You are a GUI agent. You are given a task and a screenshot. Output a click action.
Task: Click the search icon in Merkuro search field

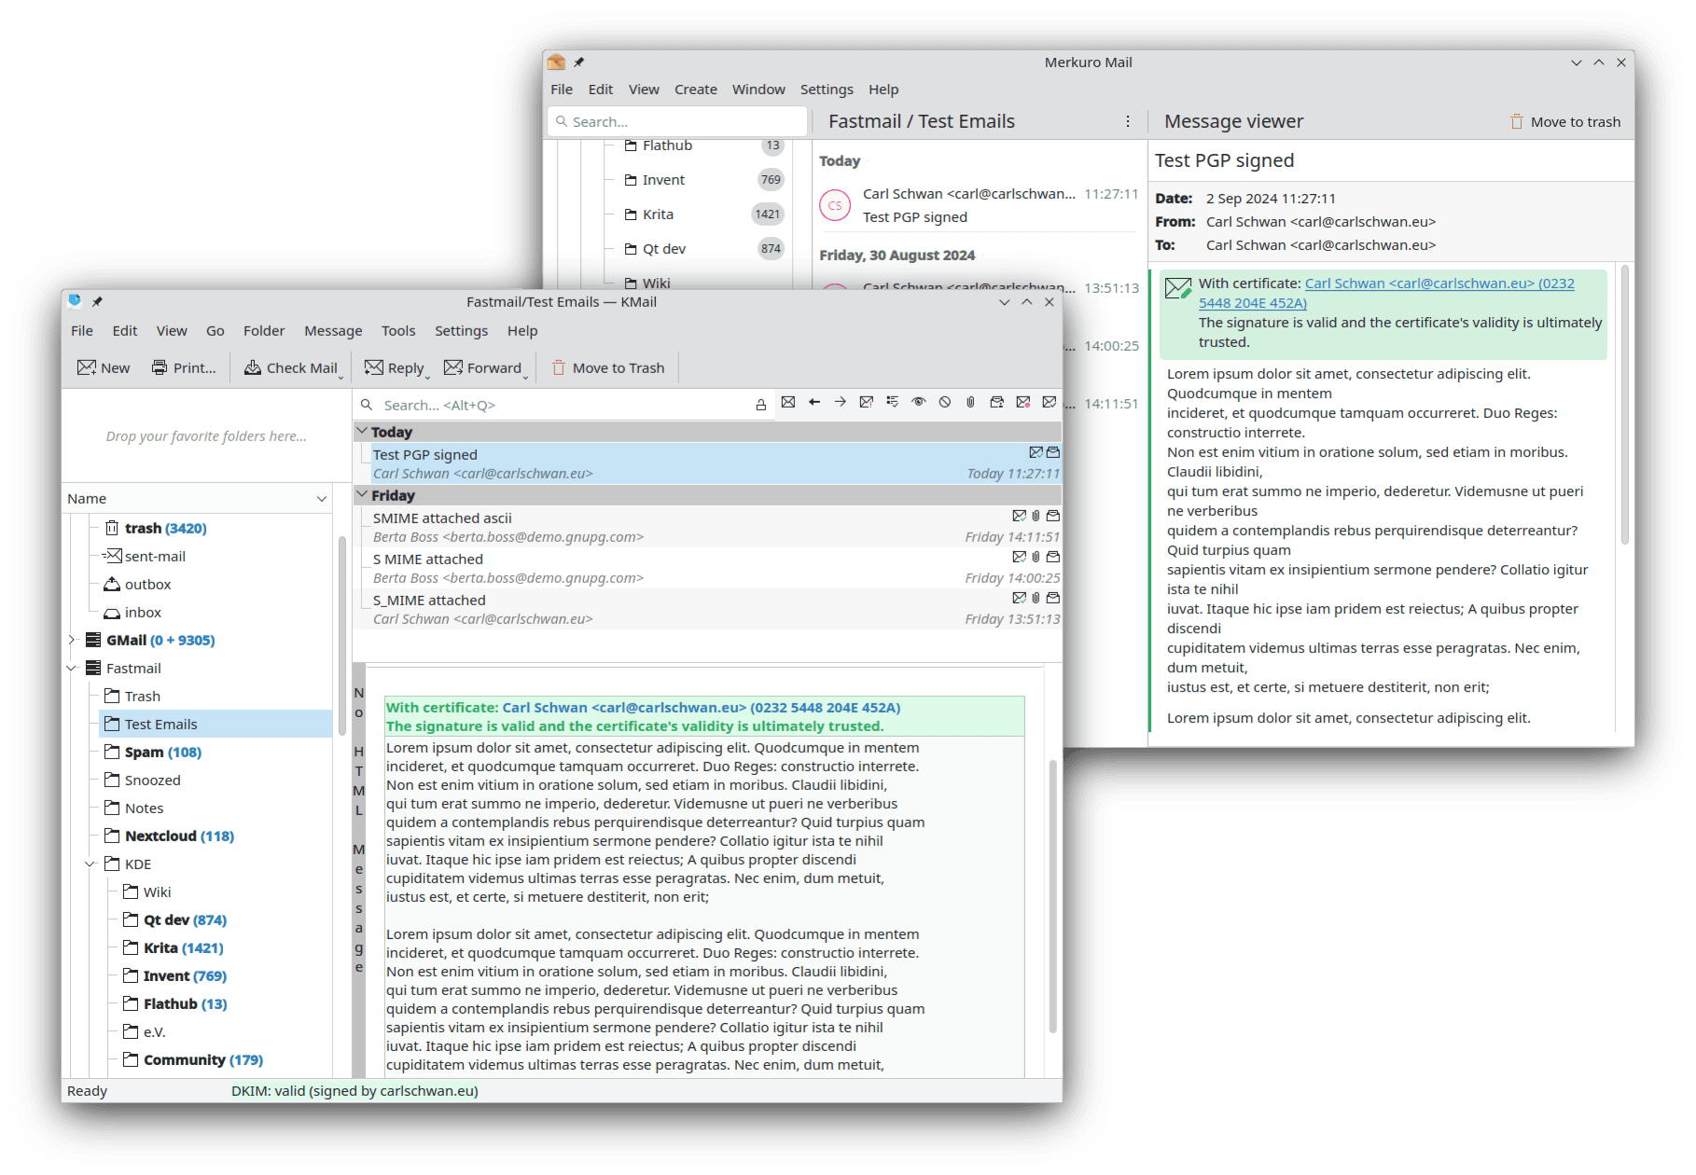click(562, 121)
